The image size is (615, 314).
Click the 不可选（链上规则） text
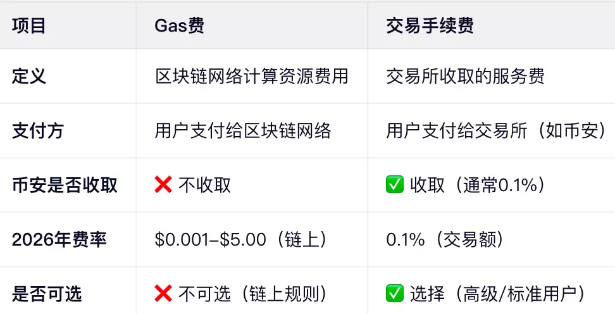(x=253, y=294)
